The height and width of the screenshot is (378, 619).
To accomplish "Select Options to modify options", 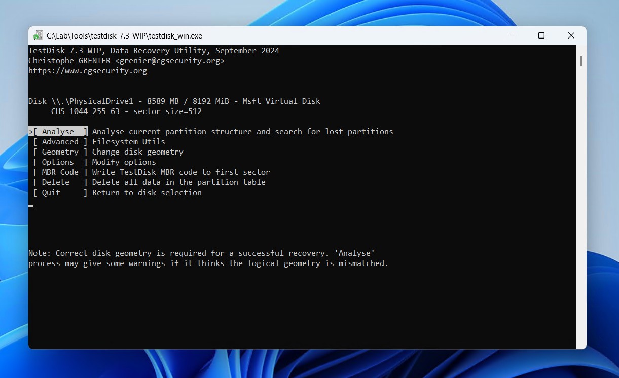I will tap(57, 162).
